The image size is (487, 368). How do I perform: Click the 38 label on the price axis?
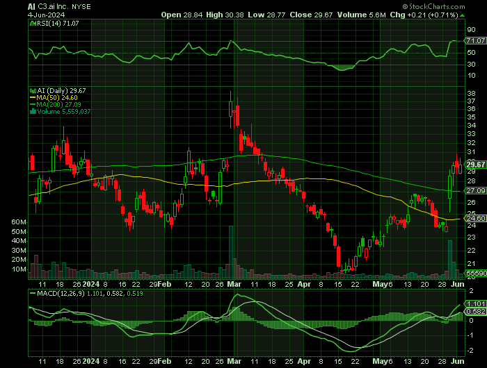coord(471,93)
